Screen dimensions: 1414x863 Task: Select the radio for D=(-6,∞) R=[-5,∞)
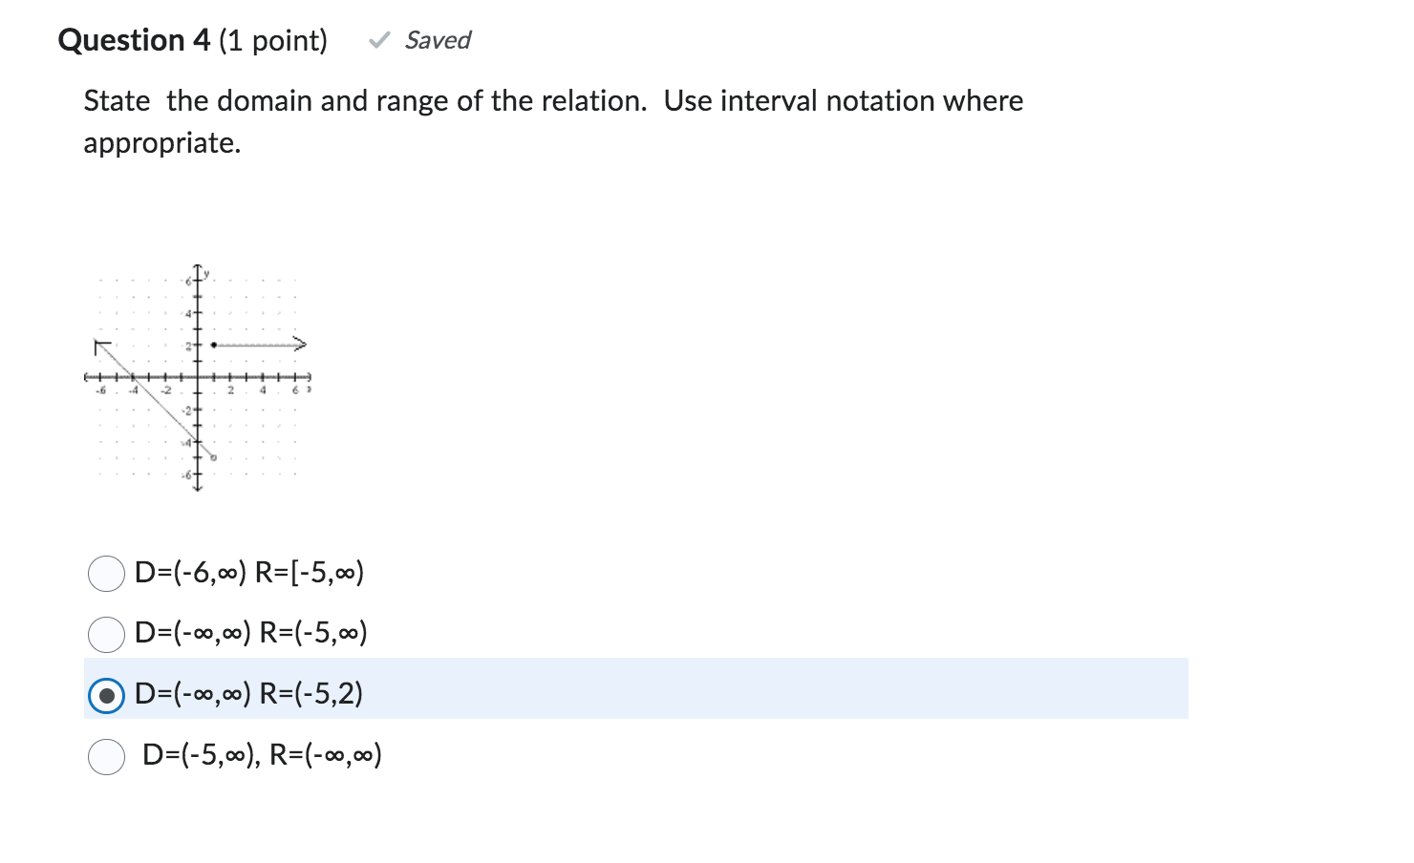click(106, 574)
